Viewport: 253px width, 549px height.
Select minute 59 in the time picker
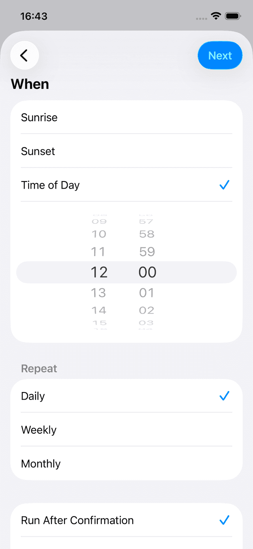coord(147,251)
